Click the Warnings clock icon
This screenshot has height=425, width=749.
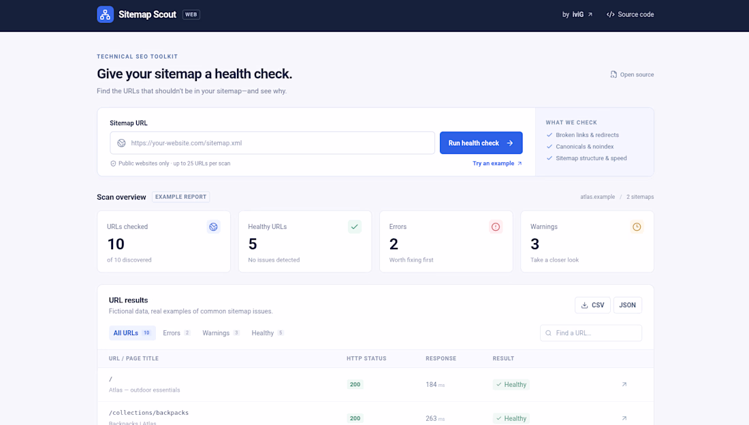(x=637, y=227)
